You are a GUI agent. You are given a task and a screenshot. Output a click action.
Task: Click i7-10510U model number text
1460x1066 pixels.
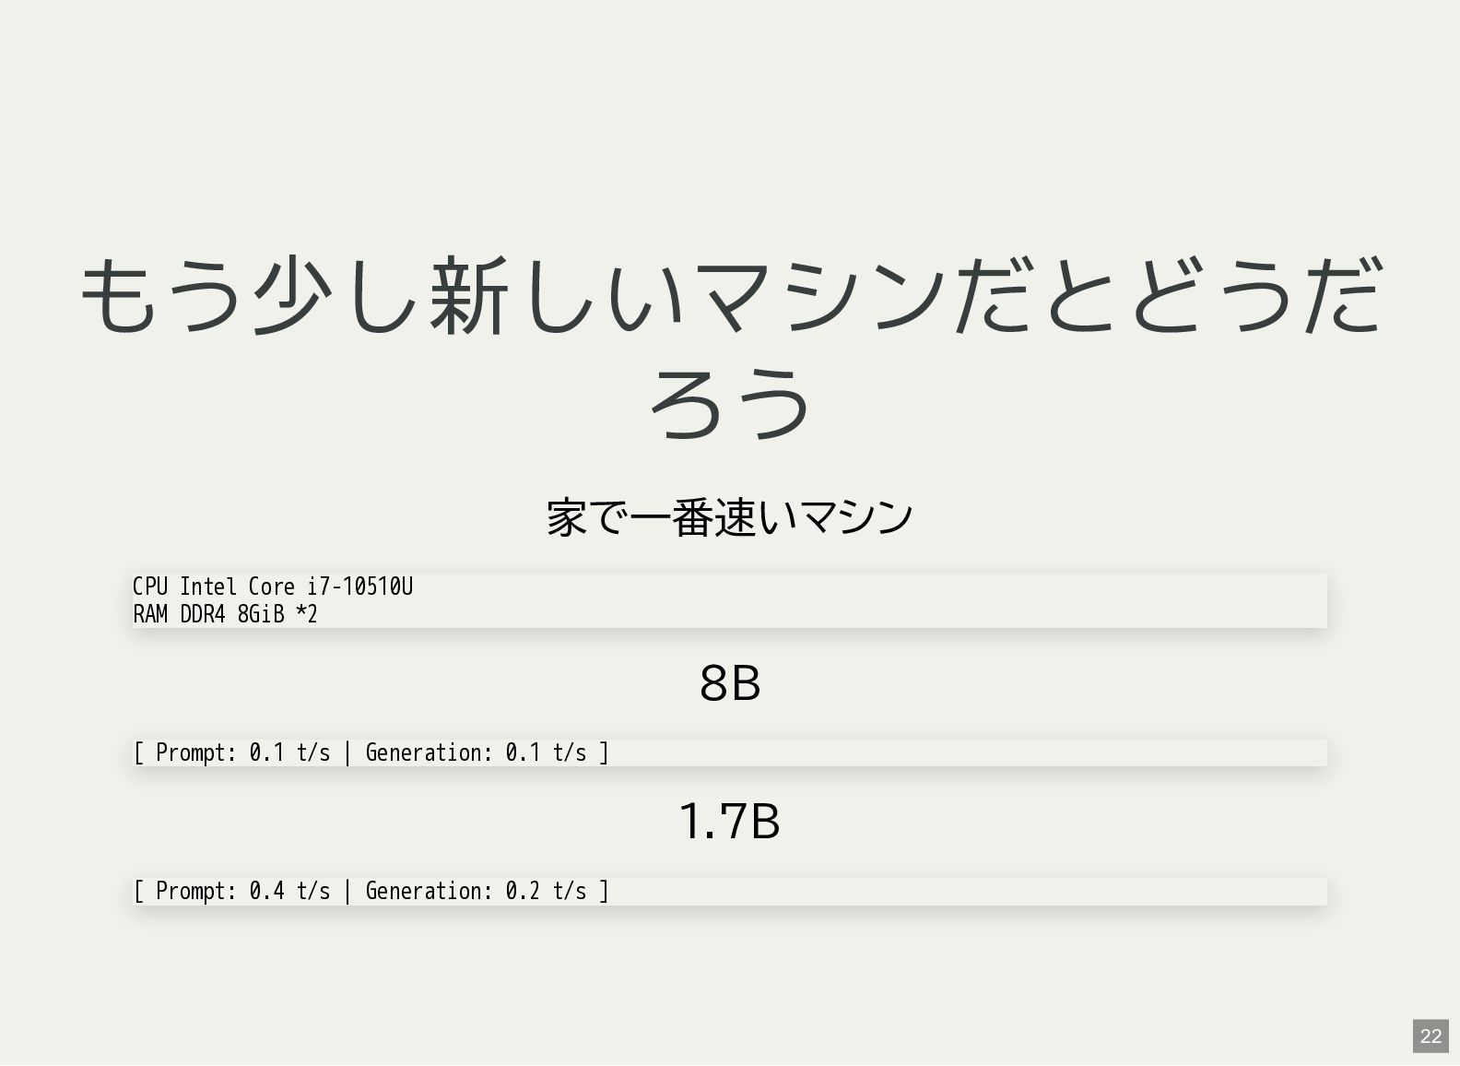pyautogui.click(x=360, y=586)
